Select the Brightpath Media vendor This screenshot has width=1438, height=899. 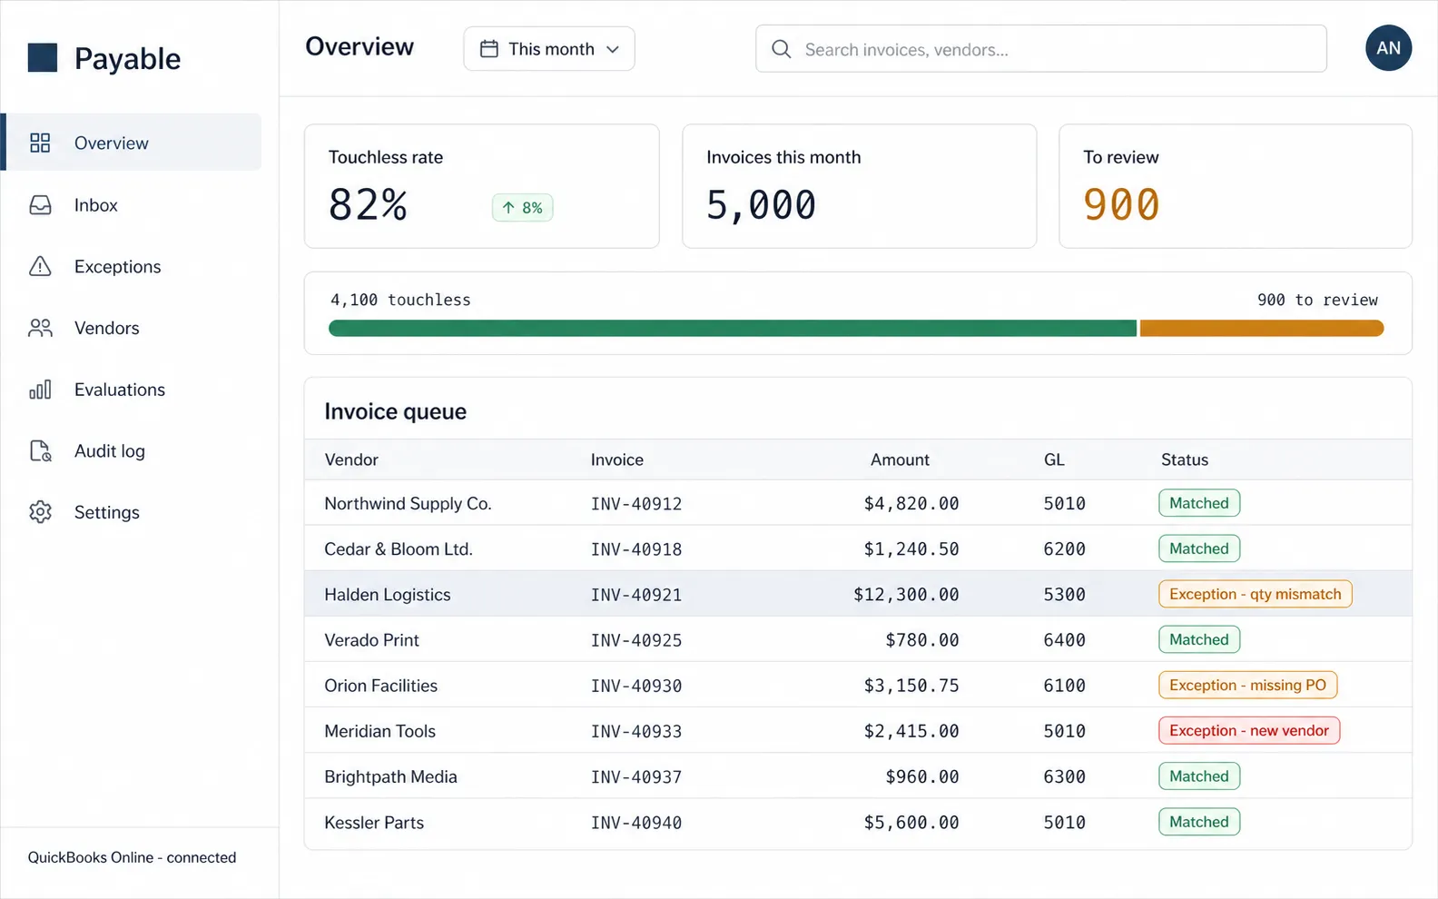[391, 776]
